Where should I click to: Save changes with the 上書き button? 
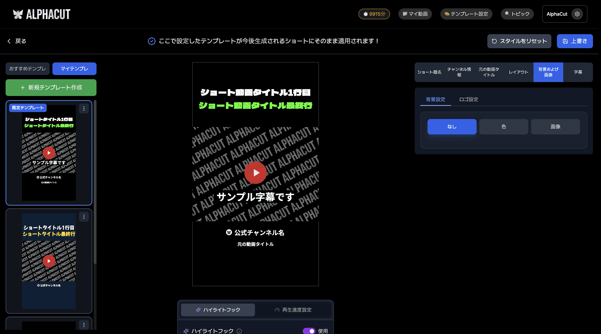(x=574, y=41)
